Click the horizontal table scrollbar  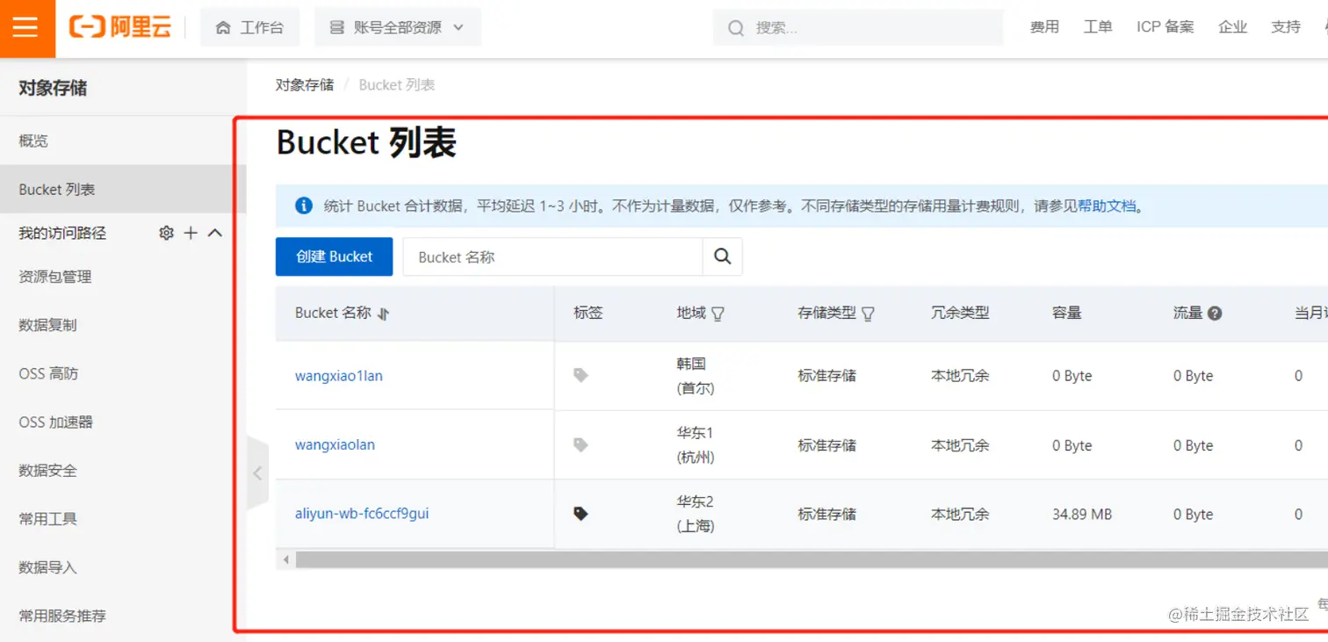pos(812,559)
